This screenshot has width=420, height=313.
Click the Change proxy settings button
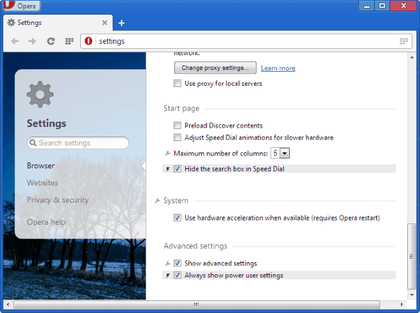[x=215, y=68]
